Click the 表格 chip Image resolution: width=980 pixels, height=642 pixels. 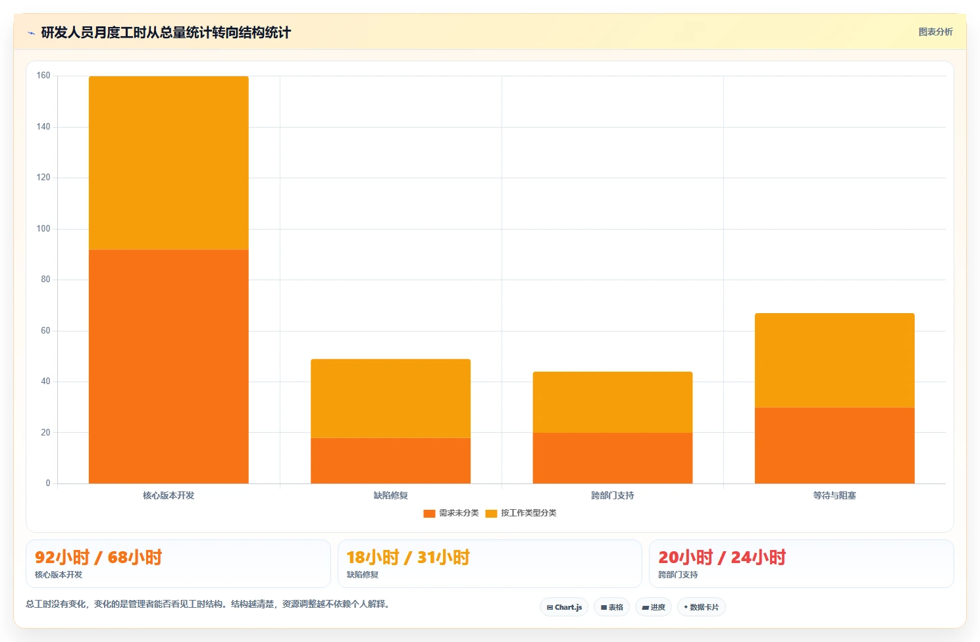[611, 607]
